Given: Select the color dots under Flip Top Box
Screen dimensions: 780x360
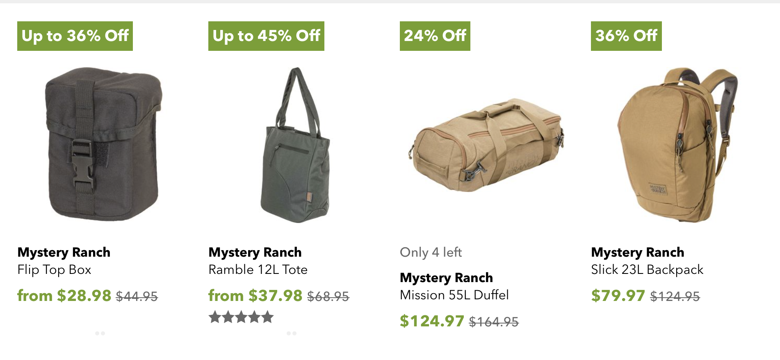Looking at the screenshot, I should 100,333.
